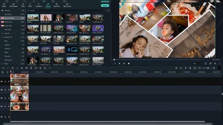Click the redo arrow icon
Screen dimensions: 223x125
pyautogui.click(x=8, y=68)
